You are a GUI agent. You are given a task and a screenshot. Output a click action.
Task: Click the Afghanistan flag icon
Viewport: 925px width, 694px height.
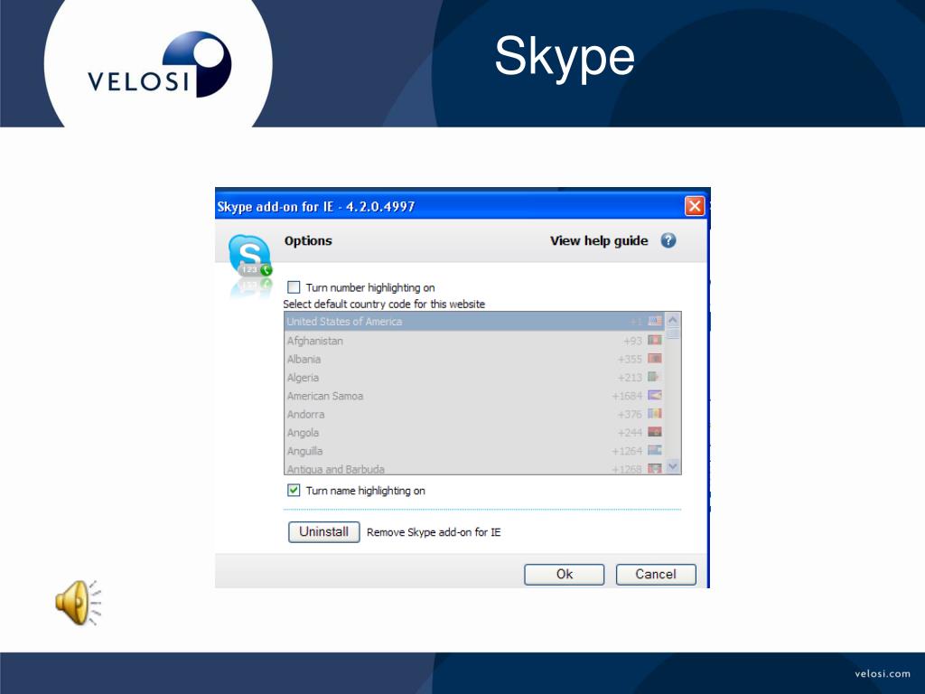[655, 340]
